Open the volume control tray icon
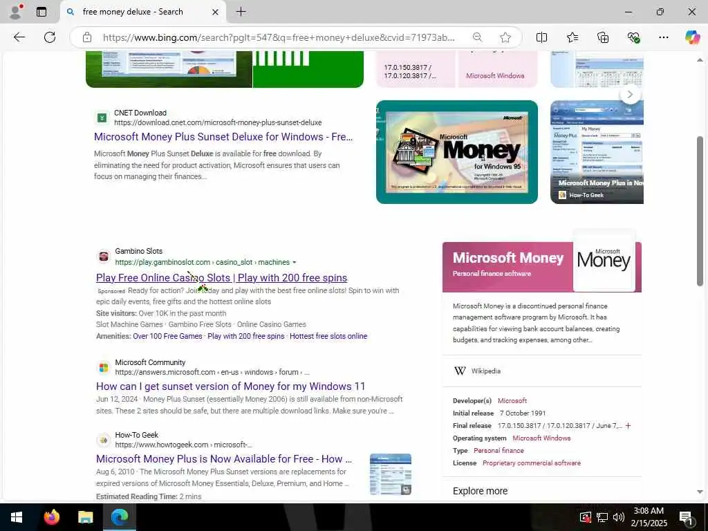Image resolution: width=708 pixels, height=531 pixels. click(619, 517)
